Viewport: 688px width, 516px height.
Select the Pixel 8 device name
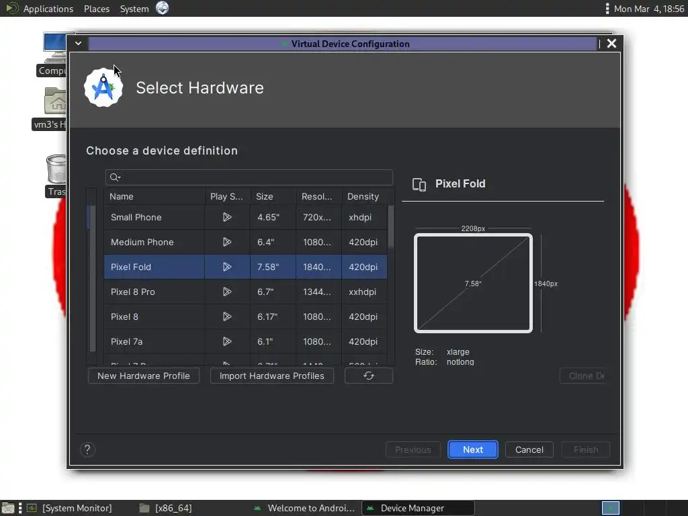pos(124,317)
